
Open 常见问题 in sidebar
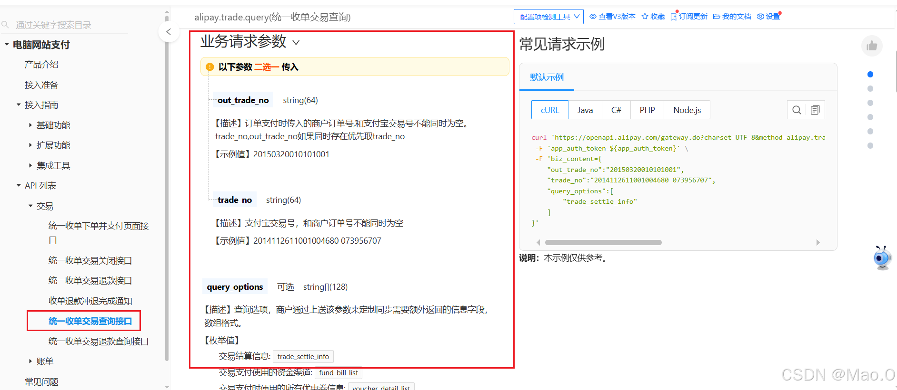click(41, 381)
